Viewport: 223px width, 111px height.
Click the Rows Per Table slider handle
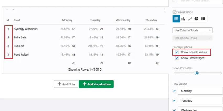[197, 73]
